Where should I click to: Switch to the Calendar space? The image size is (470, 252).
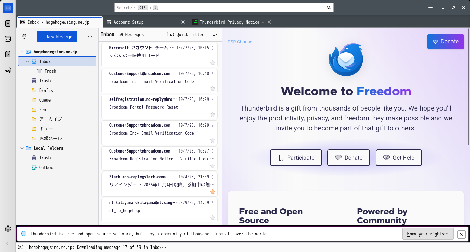point(8,39)
